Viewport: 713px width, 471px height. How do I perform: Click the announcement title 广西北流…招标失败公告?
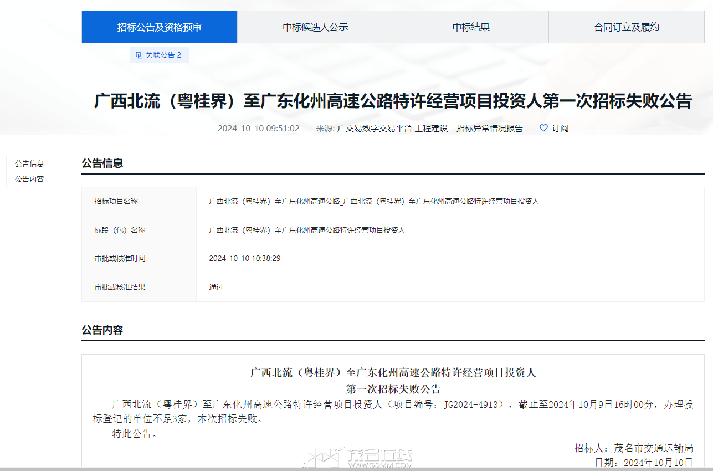pos(393,101)
